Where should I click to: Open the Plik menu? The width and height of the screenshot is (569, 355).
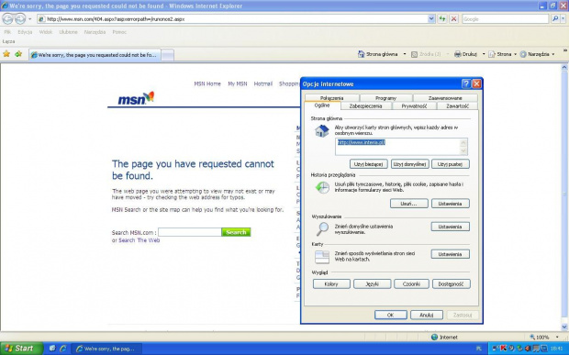(7, 32)
